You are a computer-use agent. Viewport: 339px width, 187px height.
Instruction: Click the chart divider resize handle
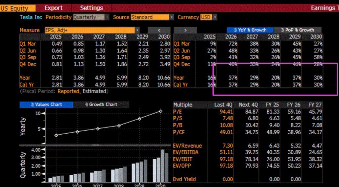(x=95, y=145)
